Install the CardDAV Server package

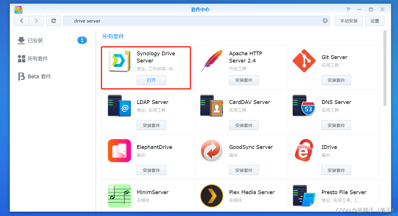point(244,125)
